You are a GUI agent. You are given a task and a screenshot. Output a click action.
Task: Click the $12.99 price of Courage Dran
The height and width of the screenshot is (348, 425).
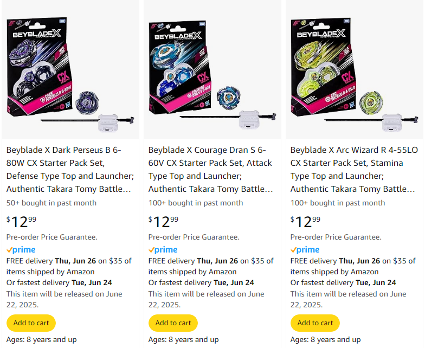(164, 222)
